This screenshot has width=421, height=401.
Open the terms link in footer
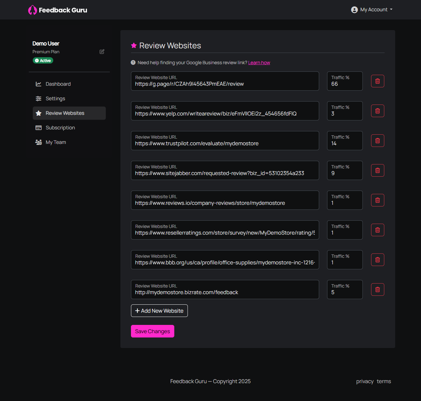point(384,381)
